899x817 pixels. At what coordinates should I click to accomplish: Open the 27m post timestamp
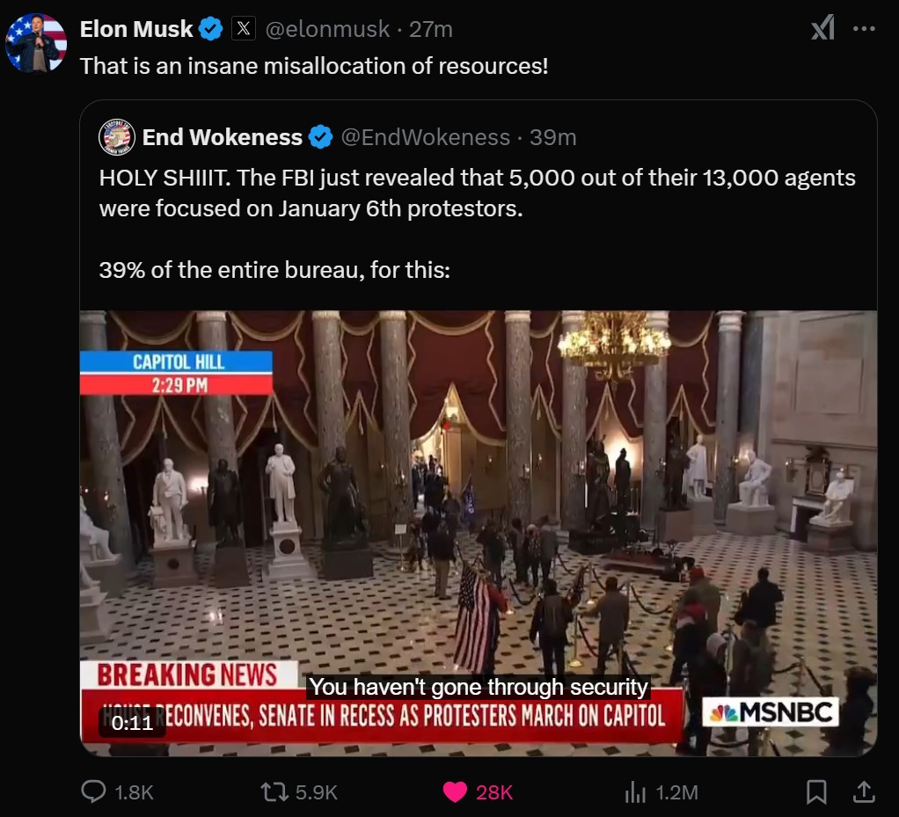pos(430,29)
